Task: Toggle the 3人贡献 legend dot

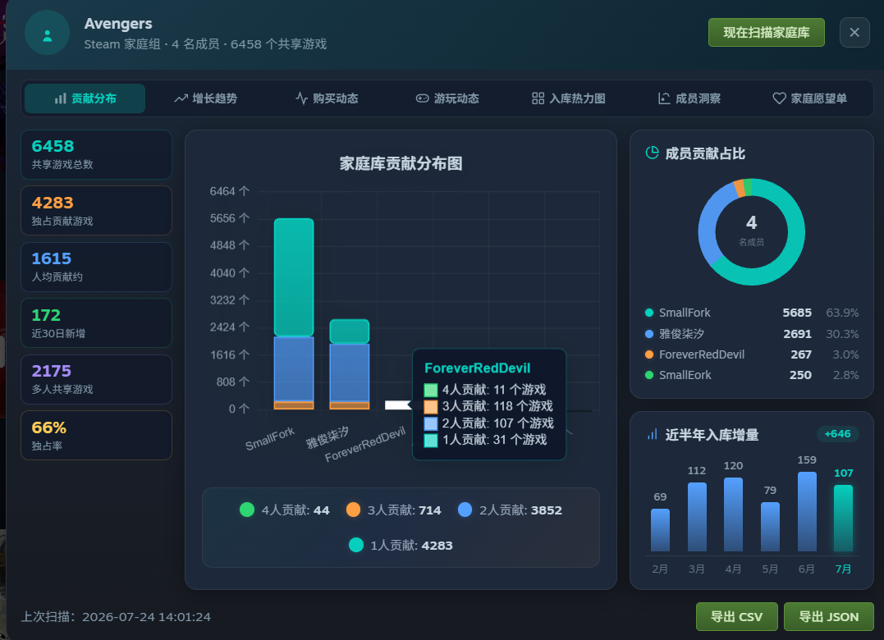Action: 353,510
